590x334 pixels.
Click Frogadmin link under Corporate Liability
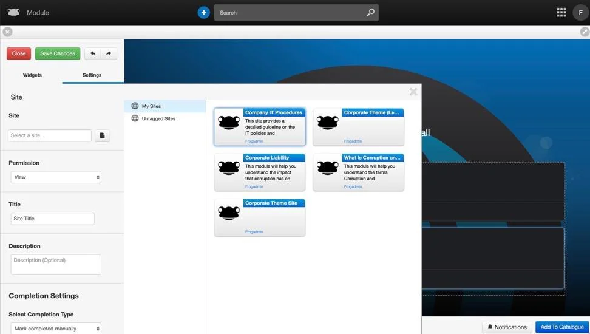(x=254, y=186)
